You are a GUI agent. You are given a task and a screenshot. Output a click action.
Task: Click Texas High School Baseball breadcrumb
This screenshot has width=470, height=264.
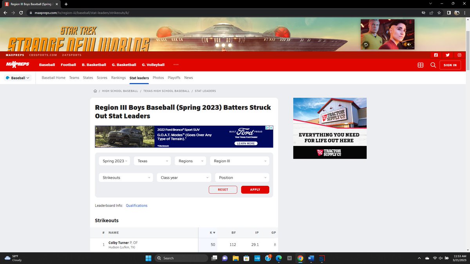[166, 91]
